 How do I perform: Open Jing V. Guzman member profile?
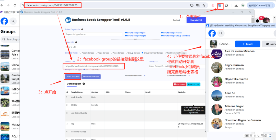234,65
